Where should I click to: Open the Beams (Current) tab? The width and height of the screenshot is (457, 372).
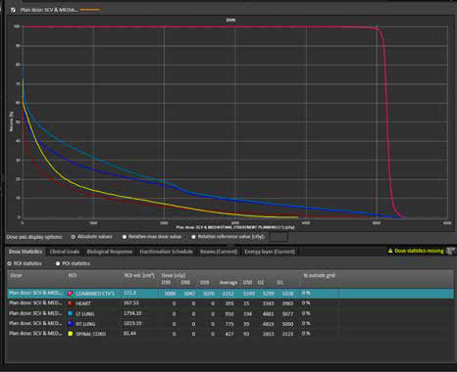pos(219,252)
